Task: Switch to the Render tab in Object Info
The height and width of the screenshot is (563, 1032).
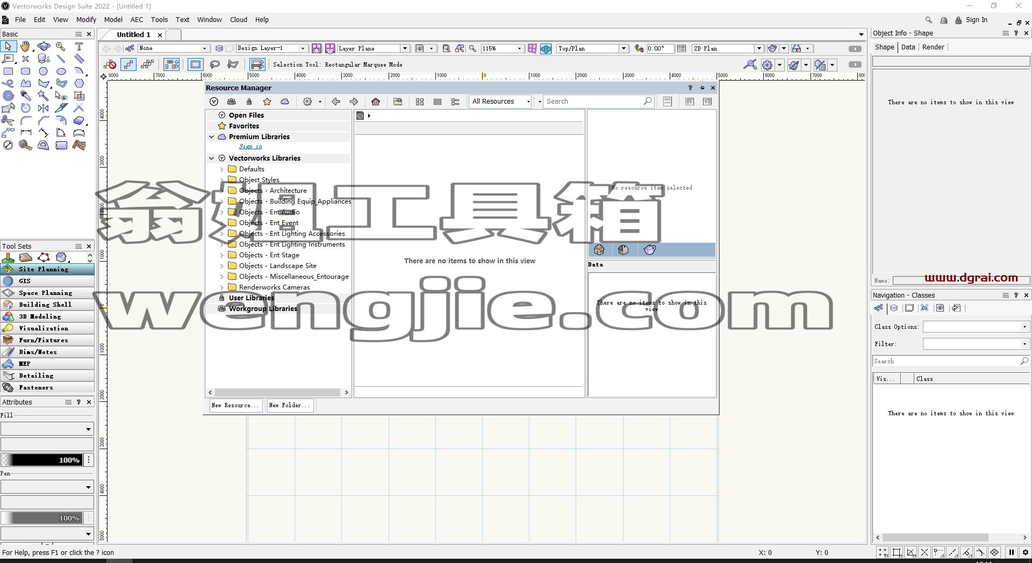Action: click(933, 47)
